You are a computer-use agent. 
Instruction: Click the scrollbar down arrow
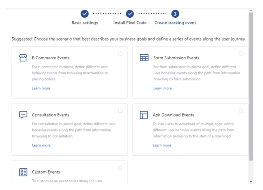click(x=251, y=182)
